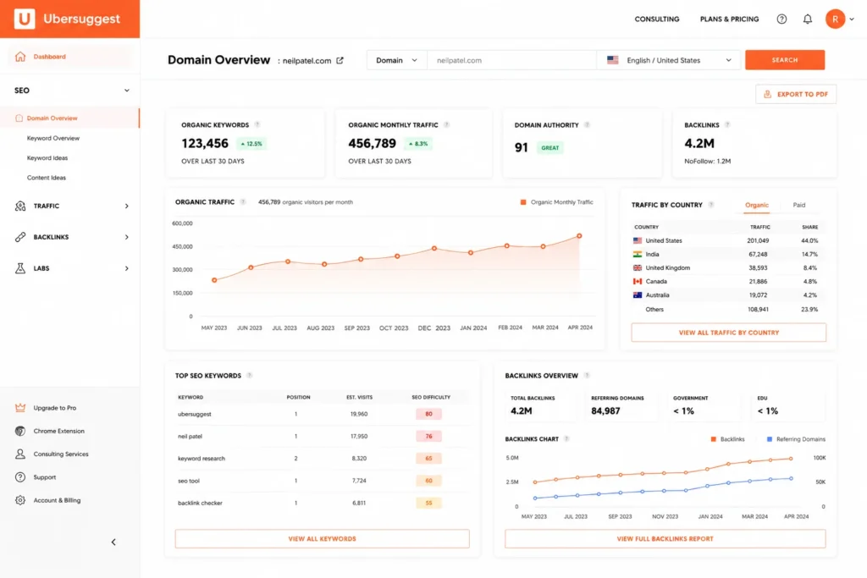Click the Traffic section icon in sidebar
The height and width of the screenshot is (578, 867).
(20, 206)
